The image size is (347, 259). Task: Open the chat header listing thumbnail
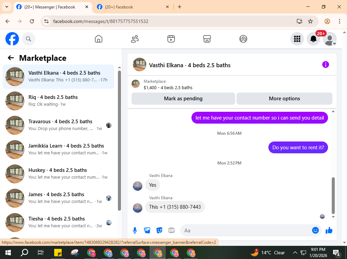point(139,64)
